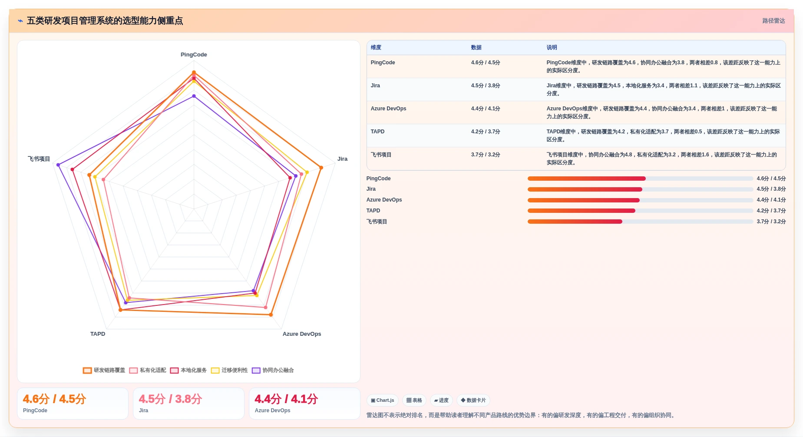Click the TAPD progress bar
Image resolution: width=803 pixels, height=437 pixels.
pos(640,211)
